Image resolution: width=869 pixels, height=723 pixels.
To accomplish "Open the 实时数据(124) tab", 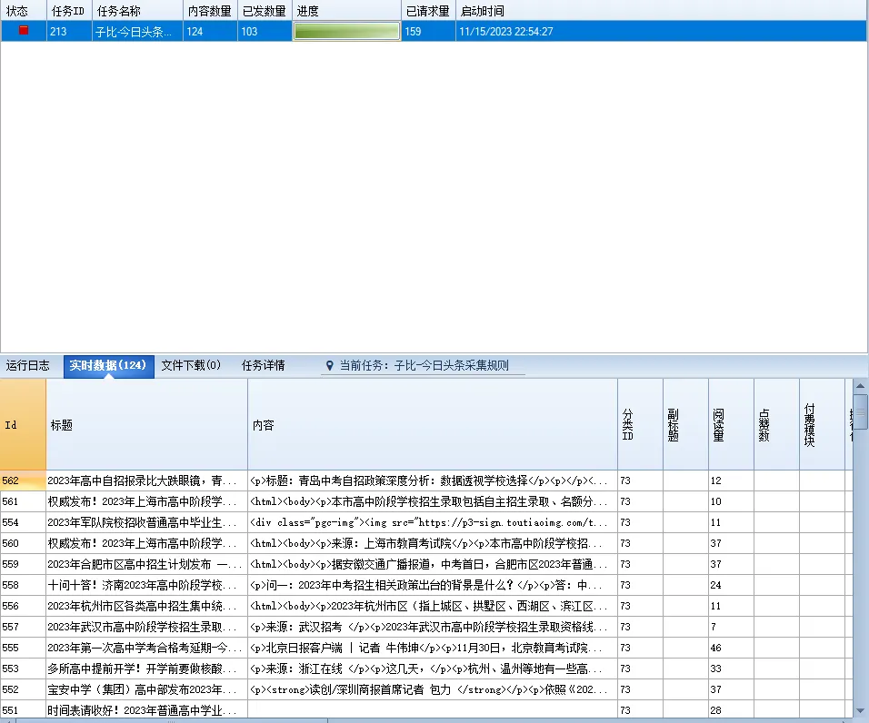I will point(109,366).
